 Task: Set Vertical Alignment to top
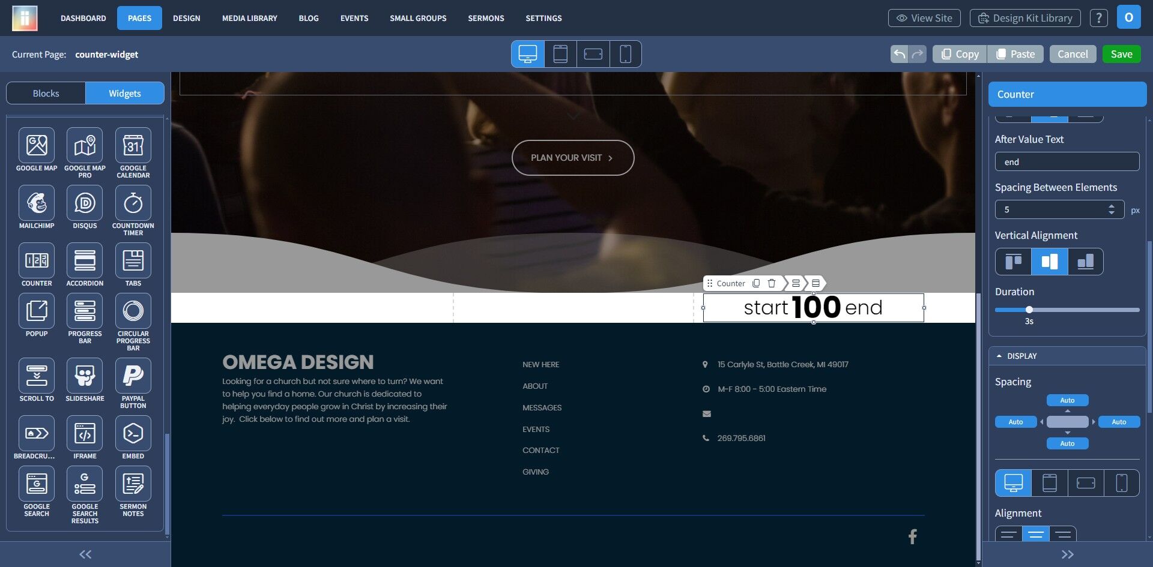(x=1014, y=262)
